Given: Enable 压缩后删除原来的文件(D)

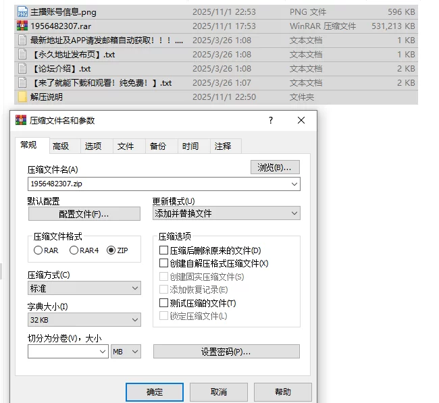Looking at the screenshot, I should tap(163, 250).
